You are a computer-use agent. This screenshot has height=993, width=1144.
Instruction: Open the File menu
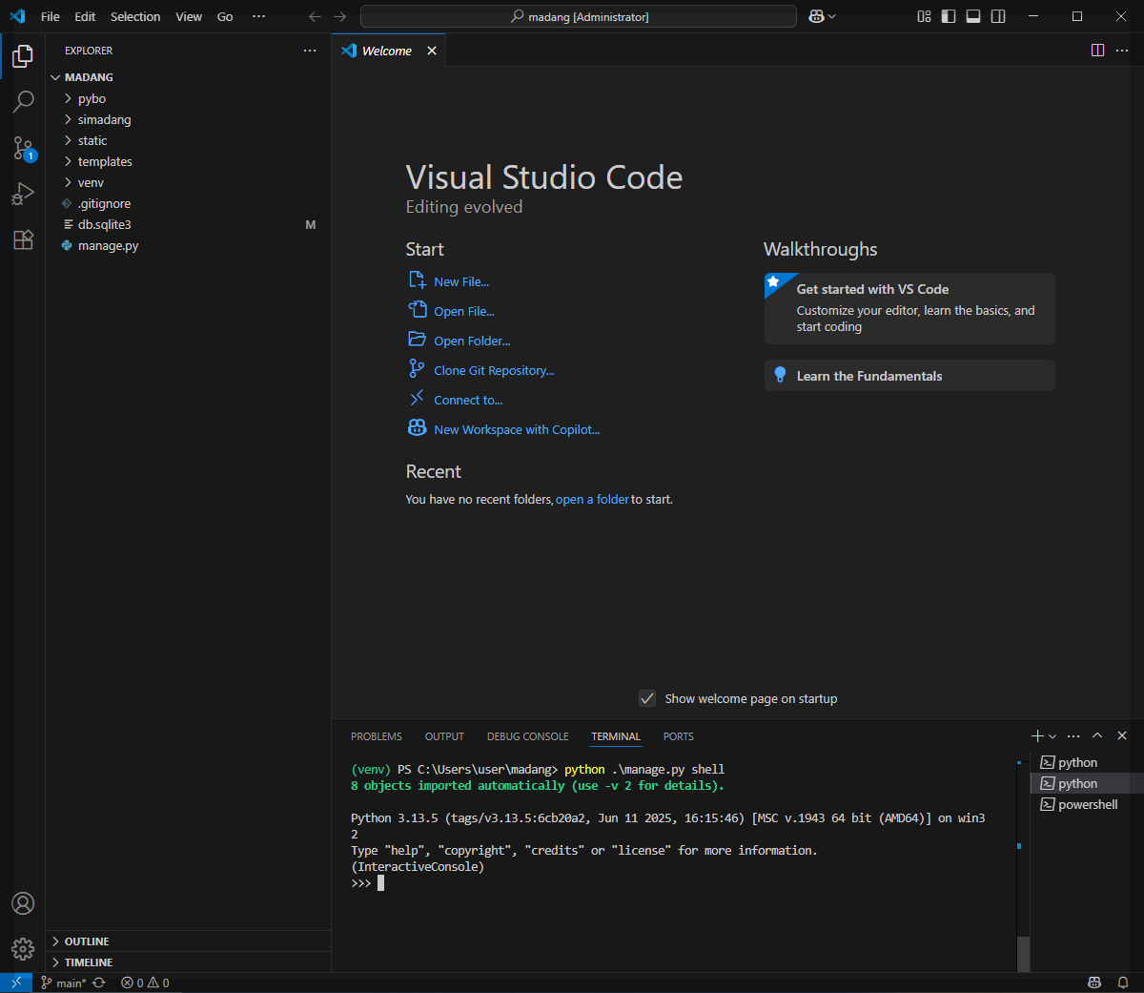51,16
